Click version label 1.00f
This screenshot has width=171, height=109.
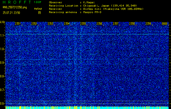(x=38, y=2)
